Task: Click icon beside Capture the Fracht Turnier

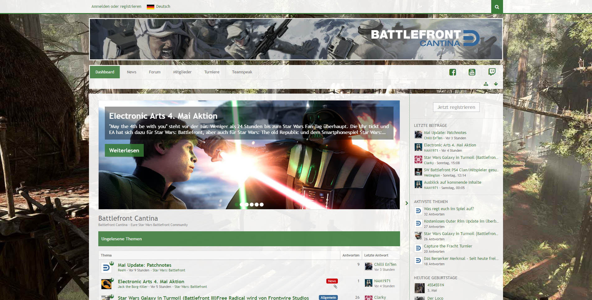Action: pyautogui.click(x=418, y=248)
